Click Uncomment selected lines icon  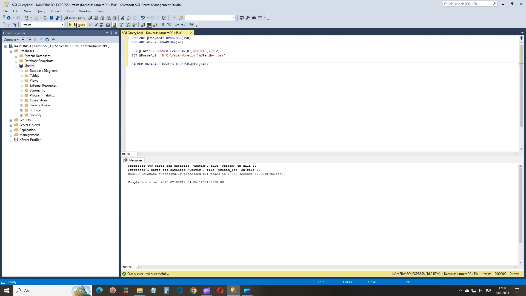coord(169,25)
